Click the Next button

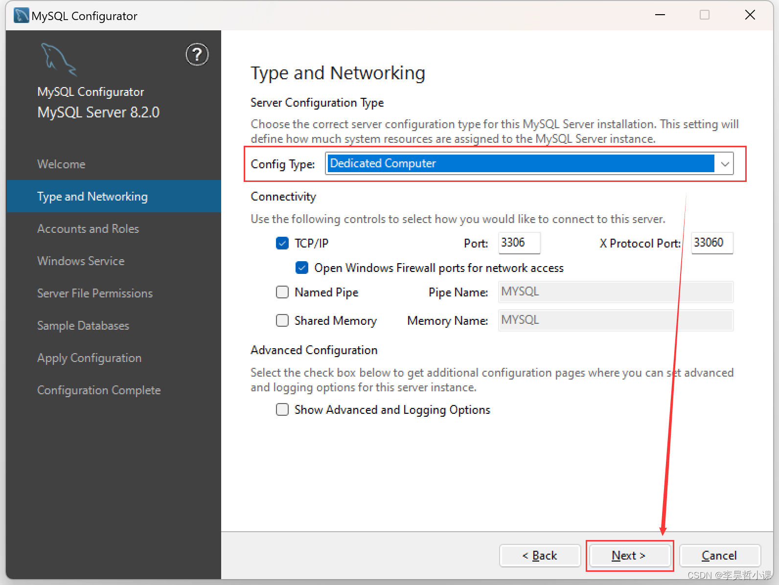coord(629,556)
